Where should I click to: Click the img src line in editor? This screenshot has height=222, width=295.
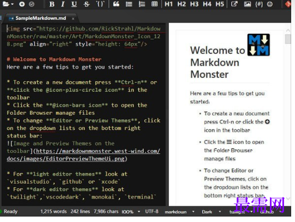[84, 29]
